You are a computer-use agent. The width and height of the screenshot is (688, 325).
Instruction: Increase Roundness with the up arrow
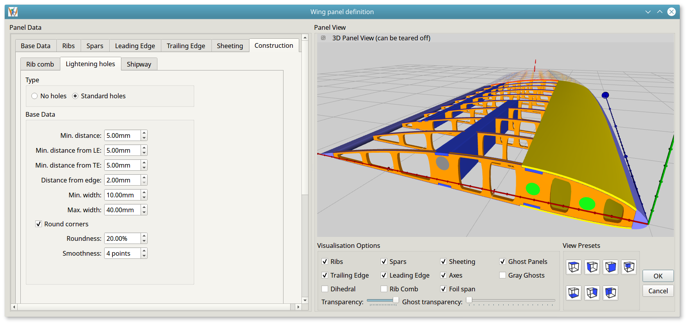[x=144, y=236]
